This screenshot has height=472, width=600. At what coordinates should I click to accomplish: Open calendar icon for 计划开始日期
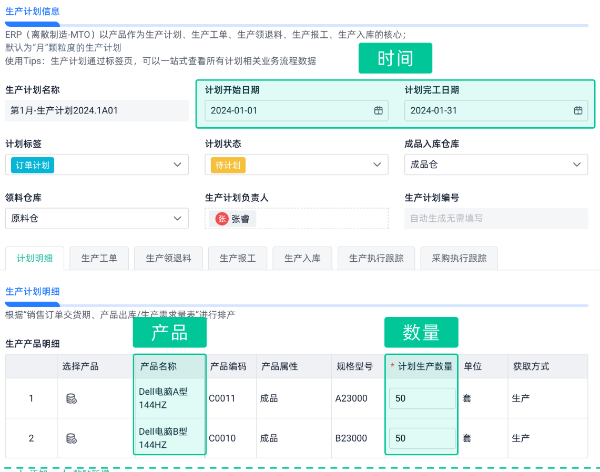(378, 110)
